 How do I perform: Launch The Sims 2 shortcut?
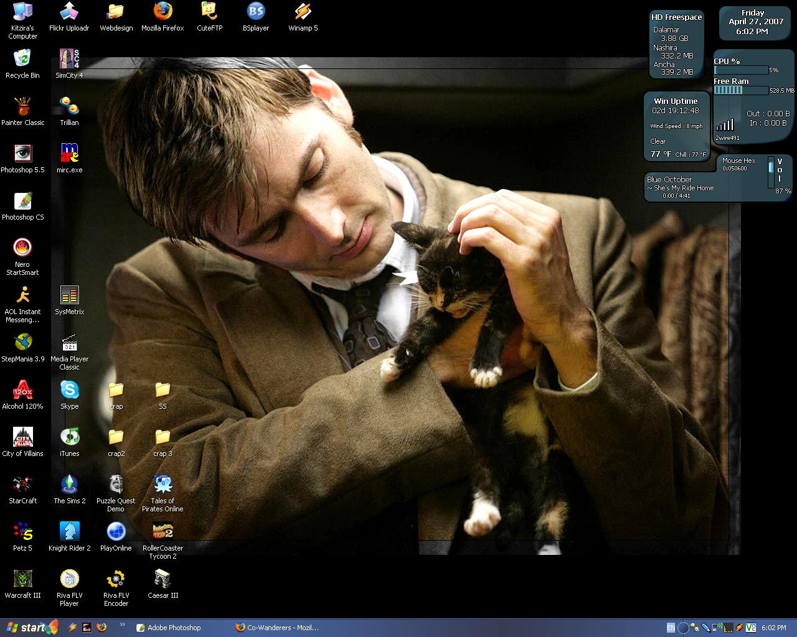click(x=69, y=489)
